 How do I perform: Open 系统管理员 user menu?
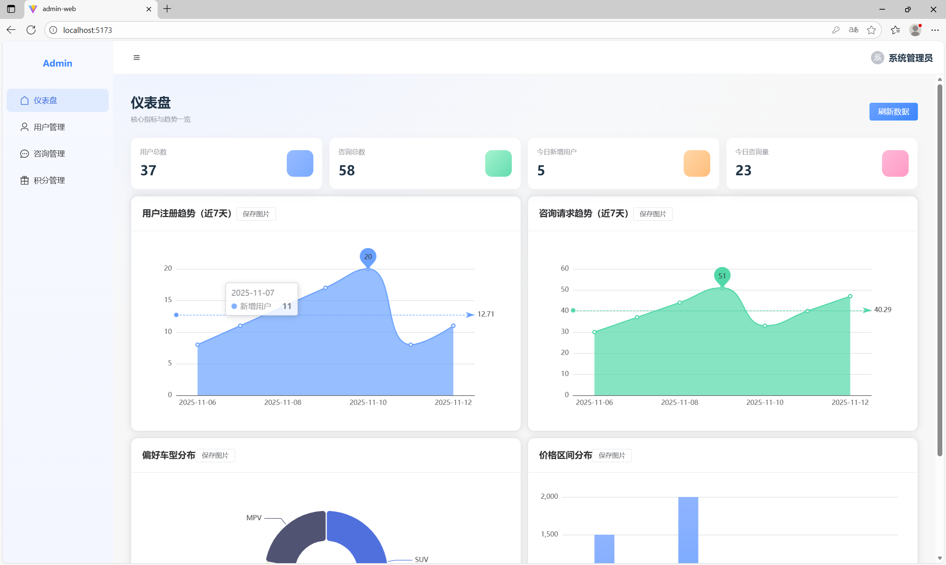910,58
